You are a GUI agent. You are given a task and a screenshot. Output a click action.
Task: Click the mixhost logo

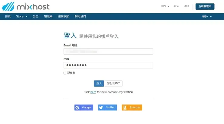(26, 7)
